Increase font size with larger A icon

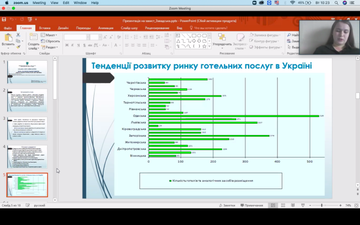tap(105, 37)
